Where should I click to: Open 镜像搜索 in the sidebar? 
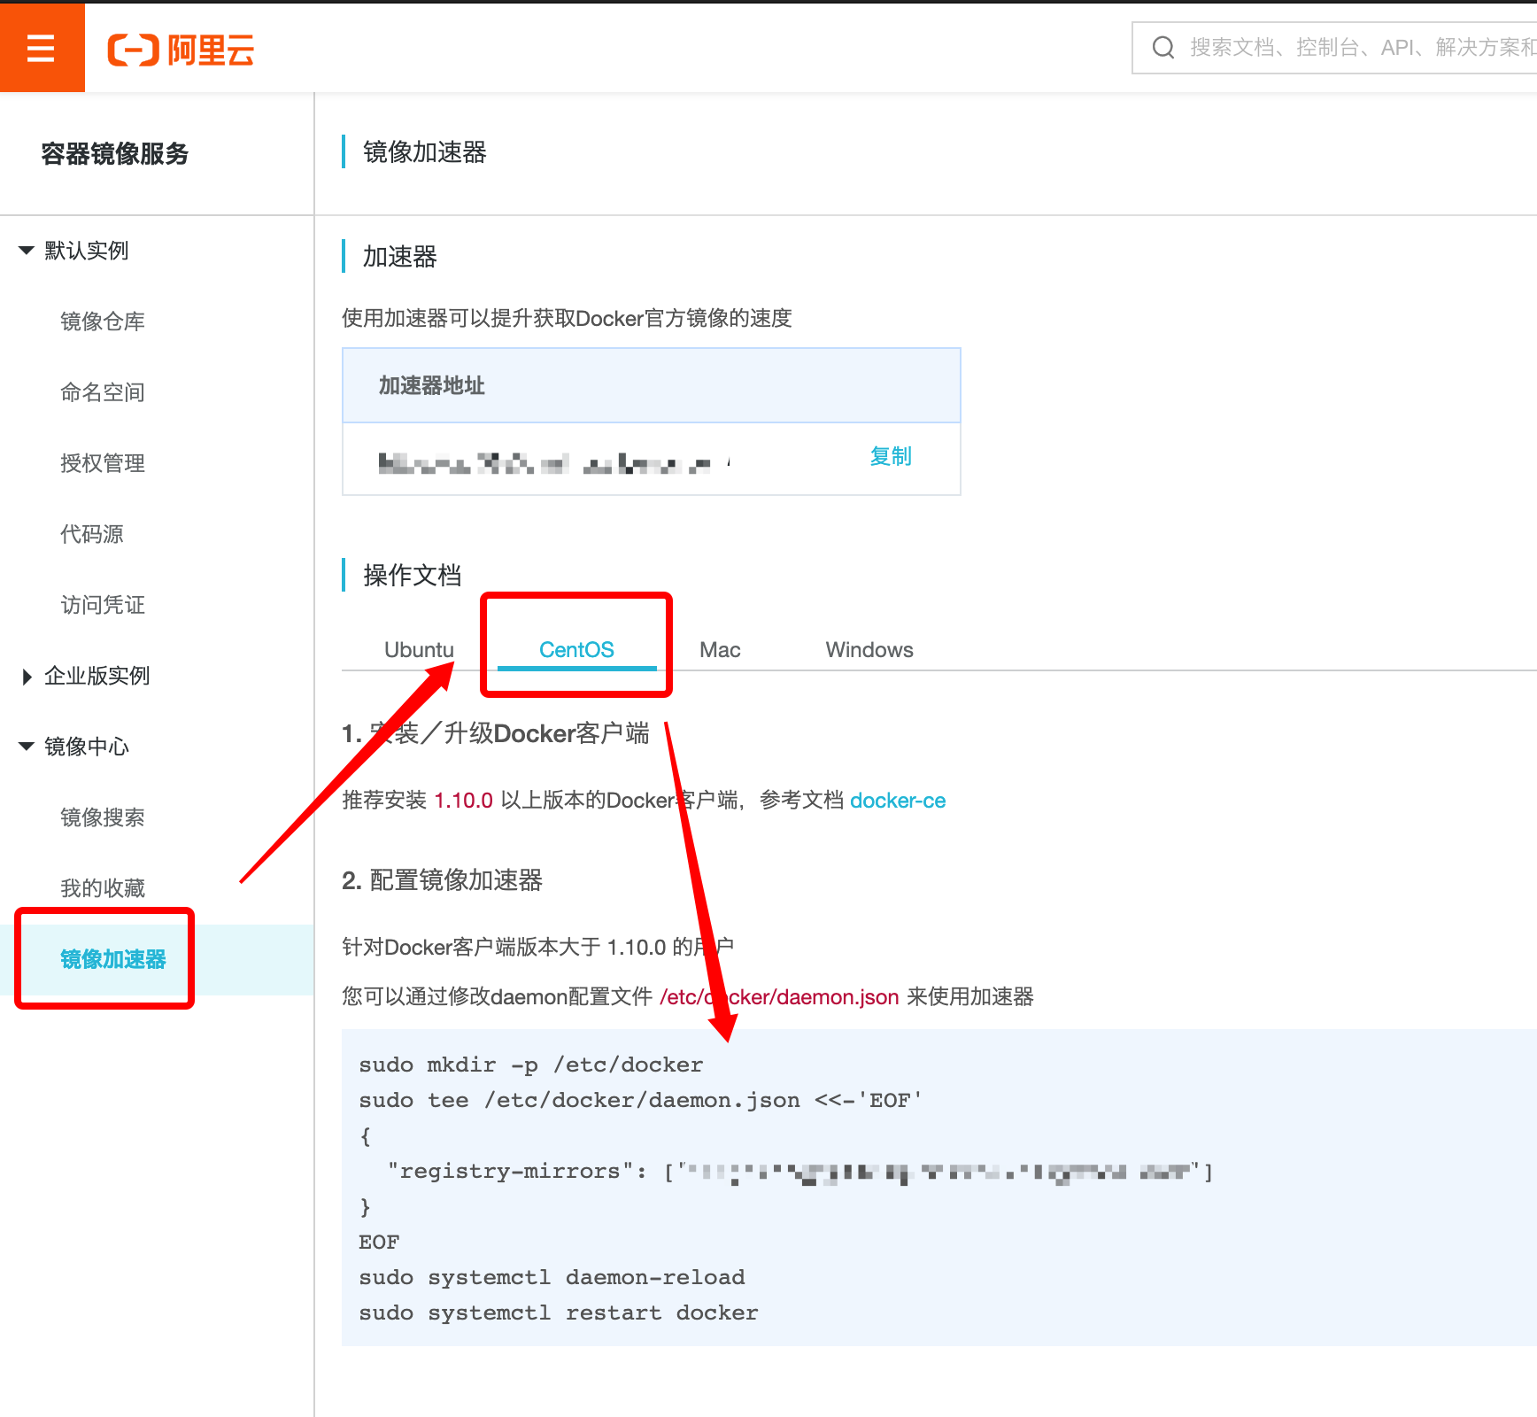103,817
